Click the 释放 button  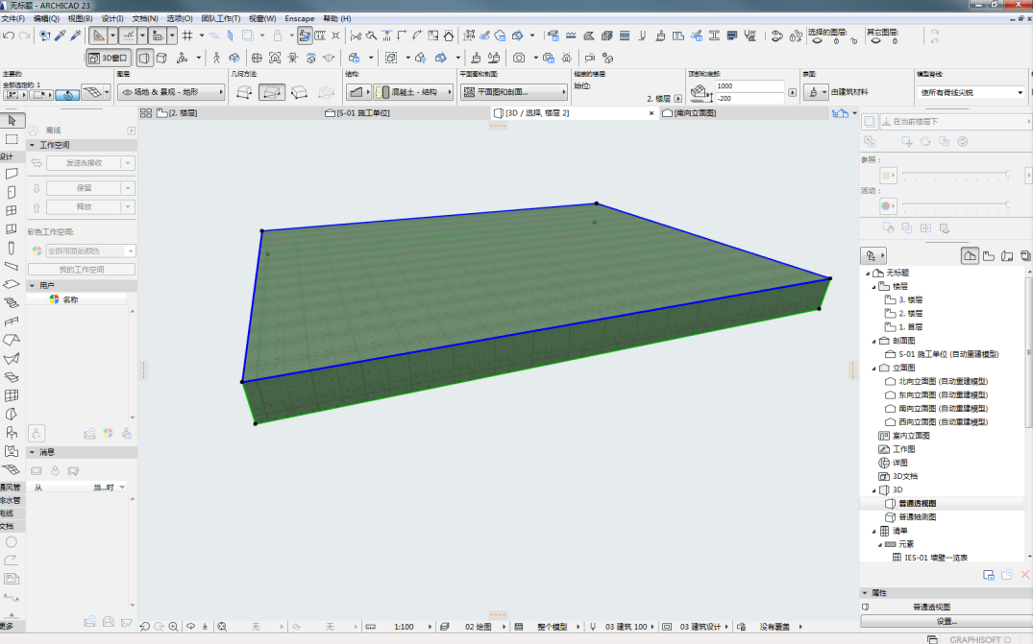click(x=84, y=206)
